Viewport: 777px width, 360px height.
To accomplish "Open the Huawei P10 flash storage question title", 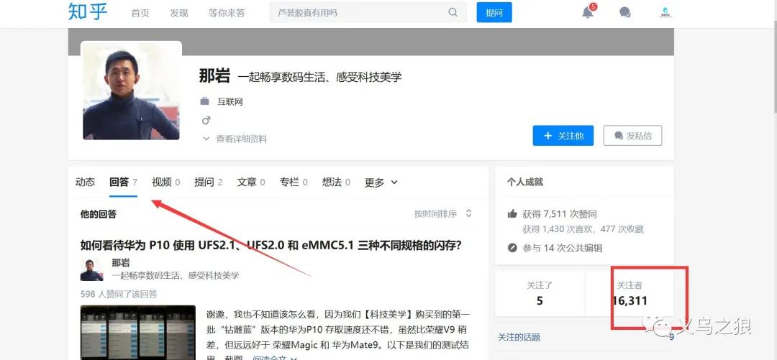I will pos(271,246).
